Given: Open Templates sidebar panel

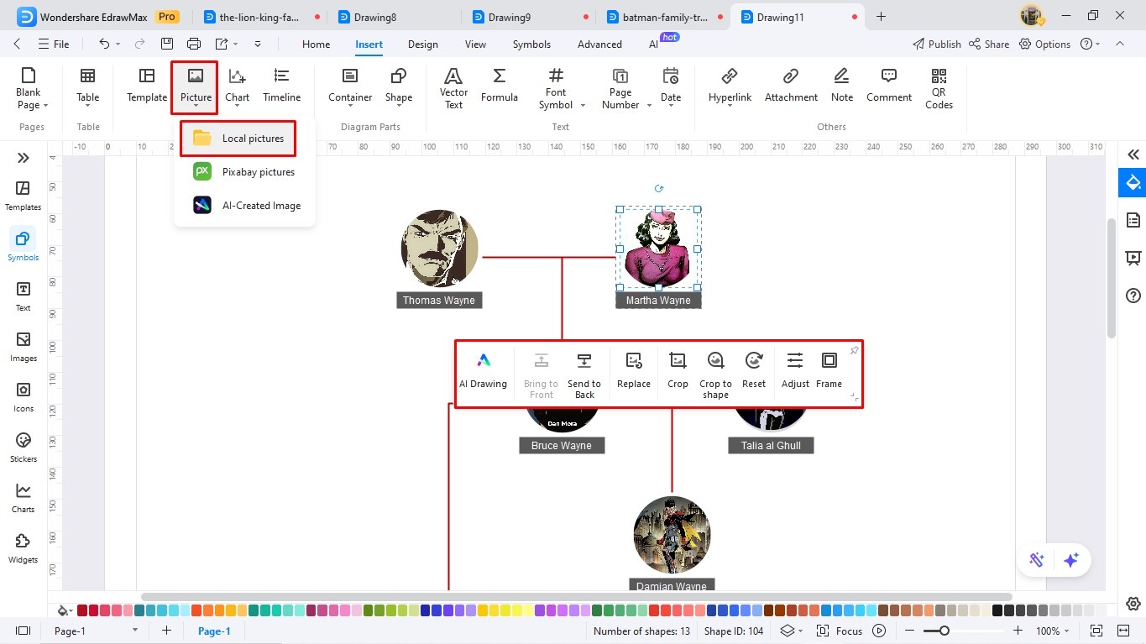Looking at the screenshot, I should click(x=24, y=196).
